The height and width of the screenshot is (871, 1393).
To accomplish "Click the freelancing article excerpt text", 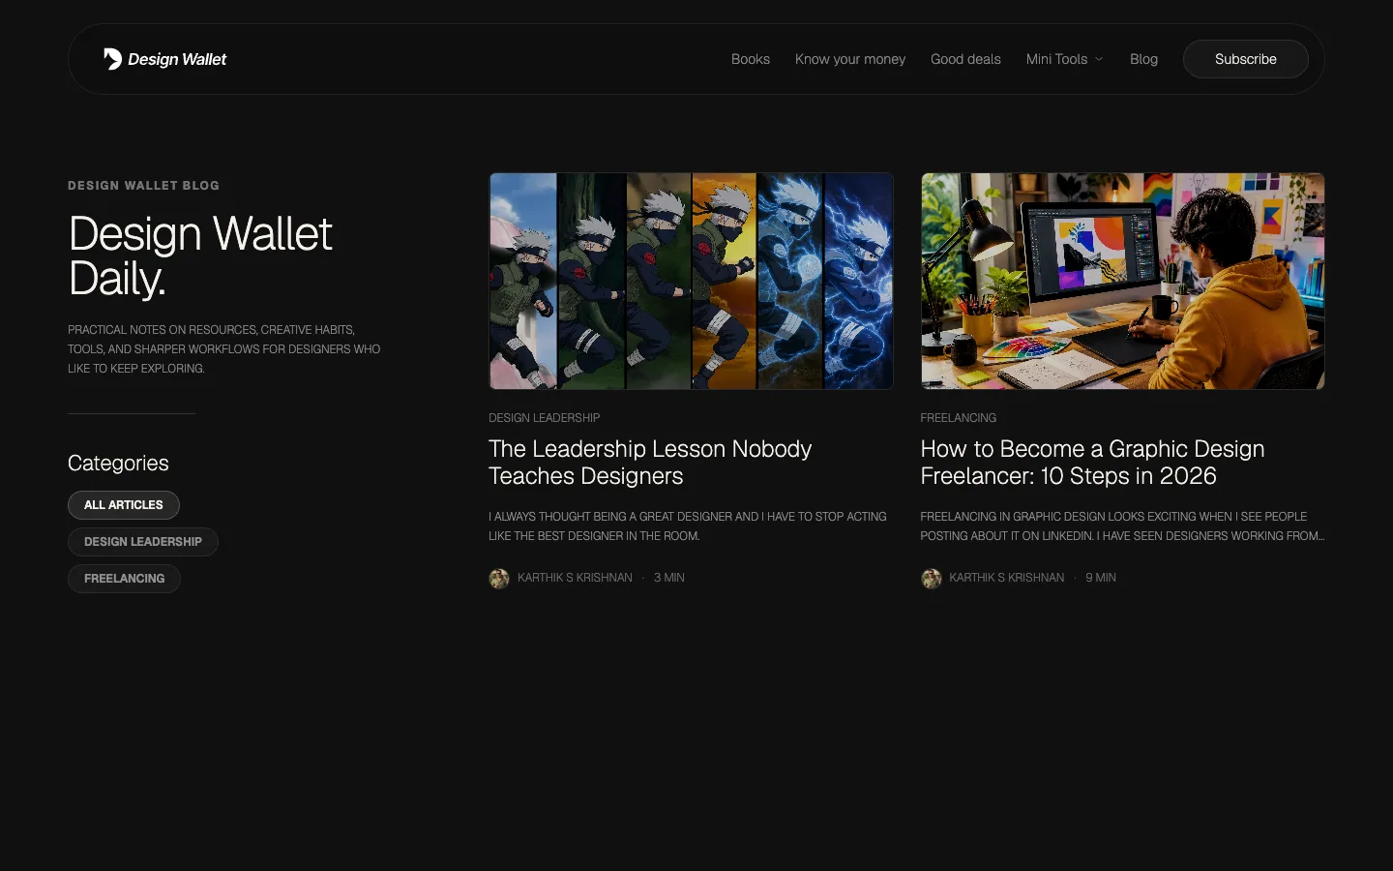I will 1122,526.
